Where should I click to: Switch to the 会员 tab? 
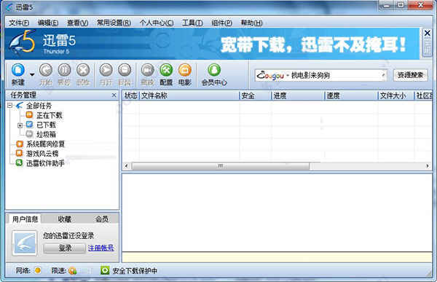102,219
